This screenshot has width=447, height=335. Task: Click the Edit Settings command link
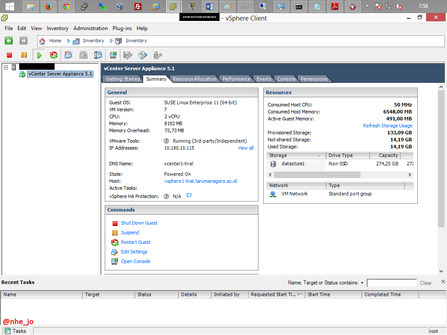click(134, 252)
